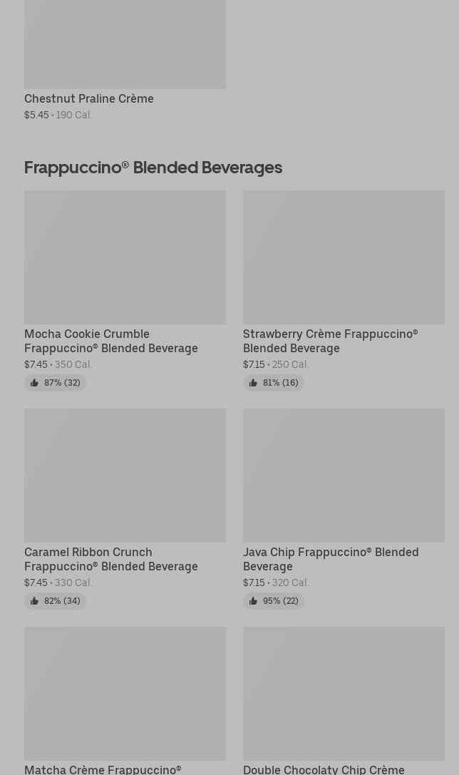
Task: Select Caramel Ribbon Crunch Frappuccino title
Action: [111, 559]
